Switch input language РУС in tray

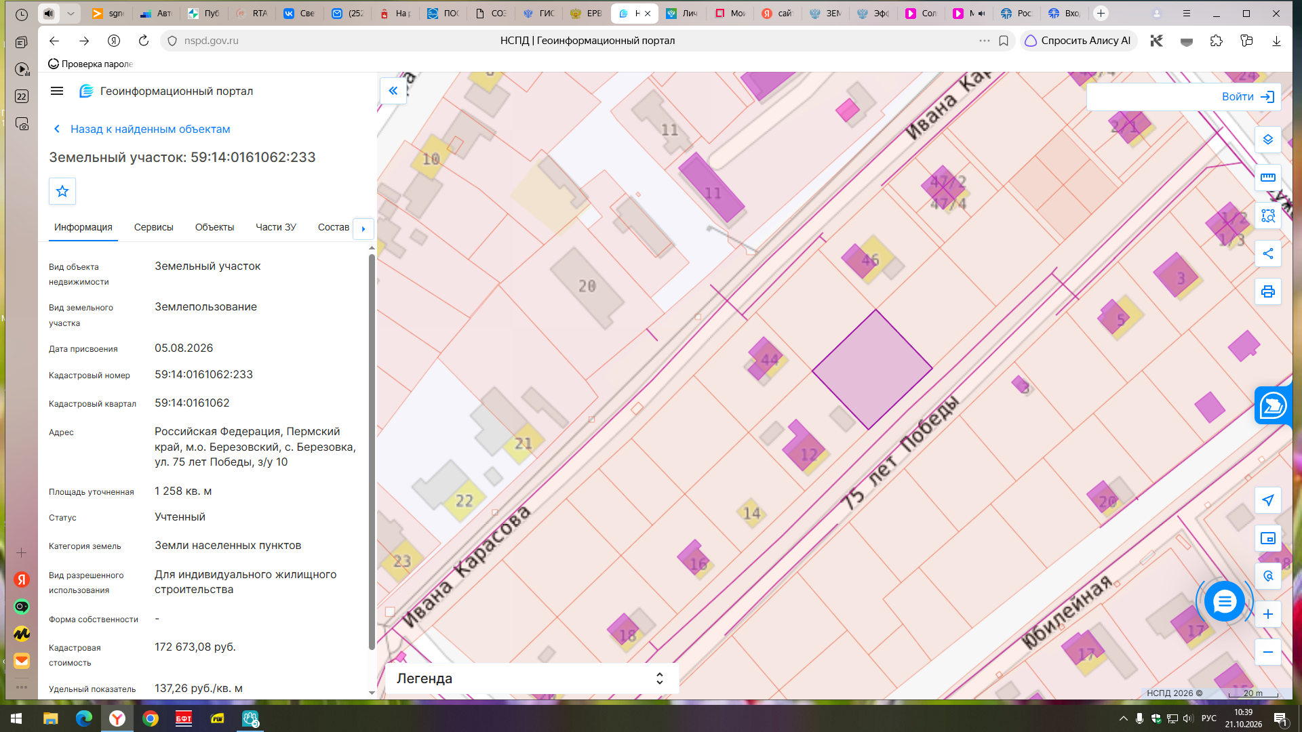click(x=1208, y=718)
